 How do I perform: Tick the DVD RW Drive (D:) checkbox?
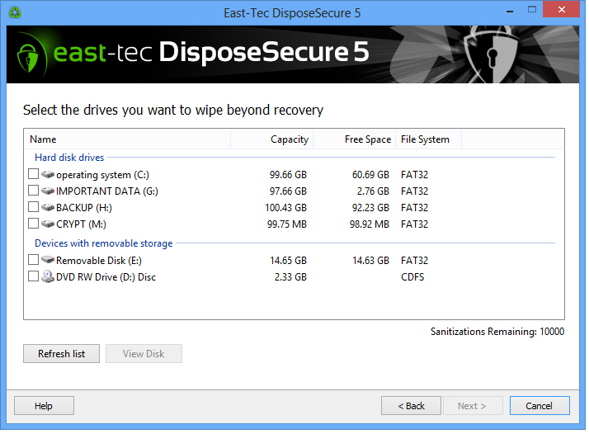click(x=34, y=276)
